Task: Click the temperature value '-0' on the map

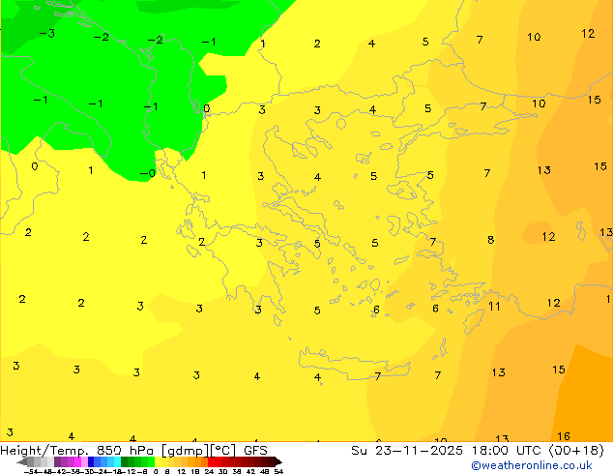Action: pyautogui.click(x=148, y=173)
